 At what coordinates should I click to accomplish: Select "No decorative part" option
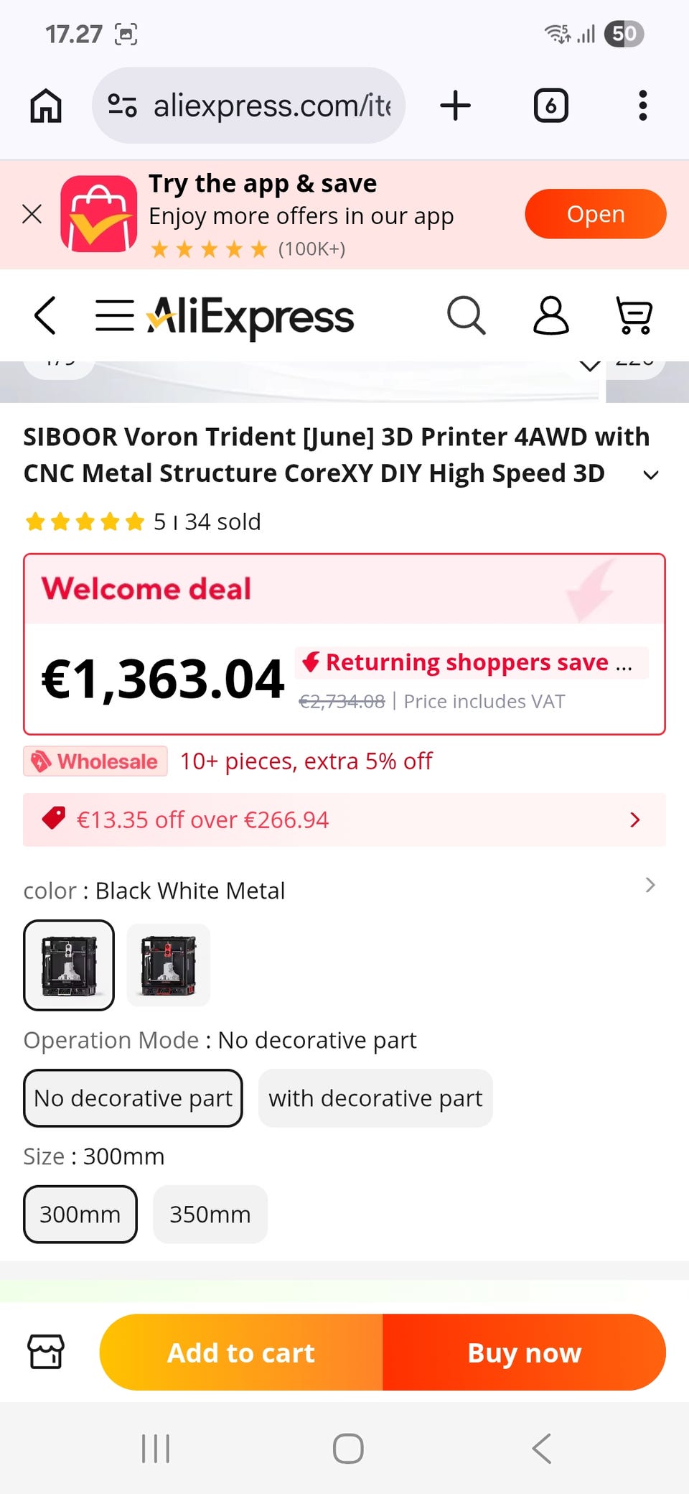(x=133, y=1098)
